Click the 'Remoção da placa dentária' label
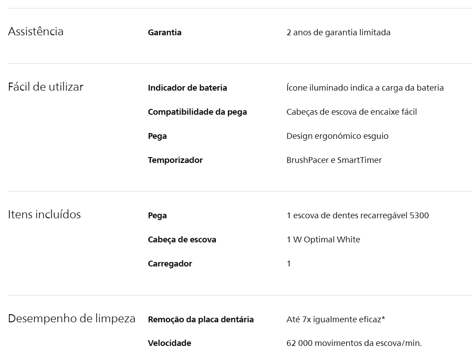Viewport: 472px width, 362px height. tap(201, 320)
